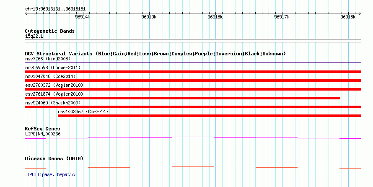Click the 56515k ruler tick label
Image resolution: width=373 pixels, height=187 pixels.
[x=149, y=17]
